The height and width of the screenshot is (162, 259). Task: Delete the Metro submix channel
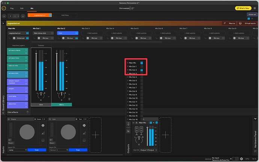tap(69, 99)
